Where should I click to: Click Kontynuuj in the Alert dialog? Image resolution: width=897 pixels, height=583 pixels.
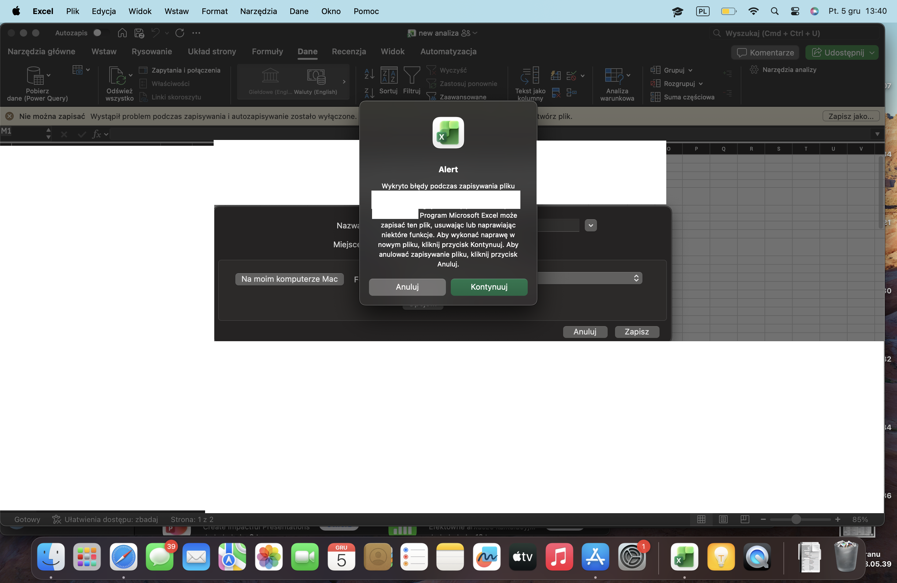tap(489, 287)
